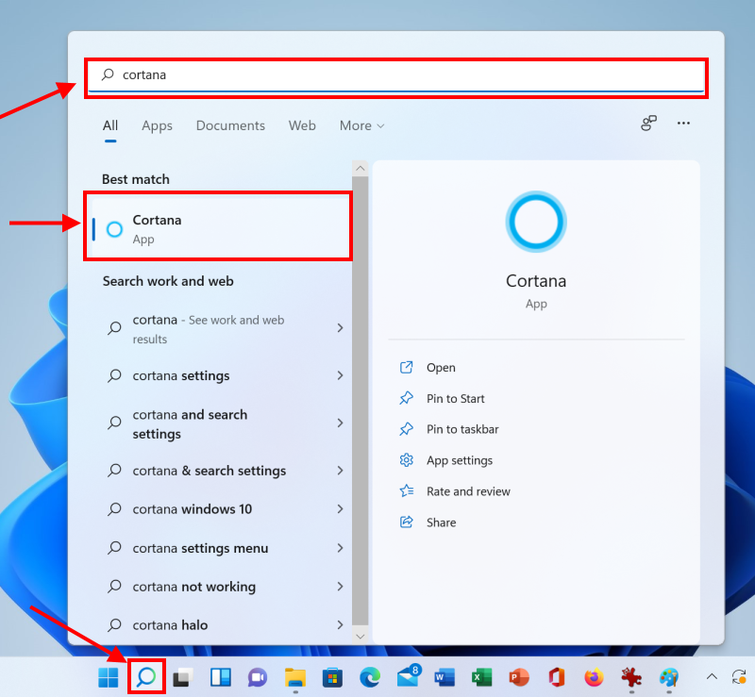
Task: Open Office app from taskbar
Action: coord(556,677)
